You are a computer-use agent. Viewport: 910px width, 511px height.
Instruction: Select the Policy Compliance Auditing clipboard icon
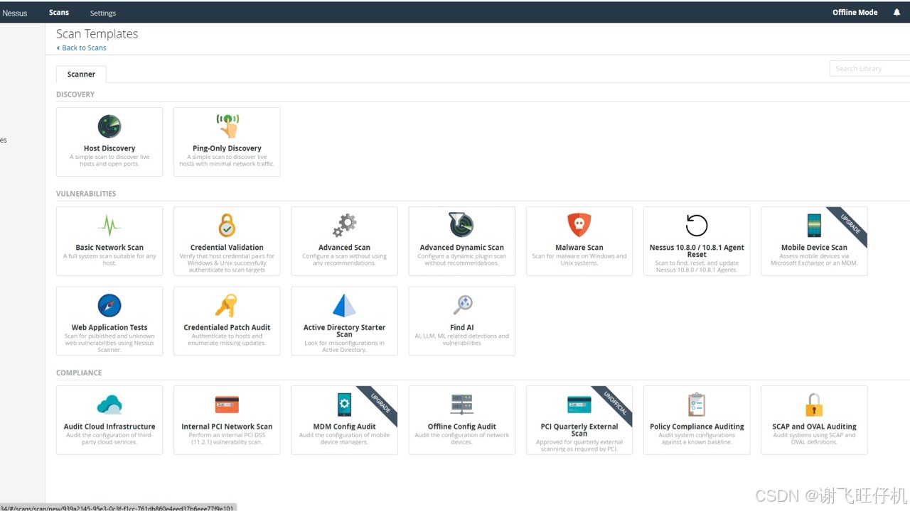pyautogui.click(x=697, y=405)
